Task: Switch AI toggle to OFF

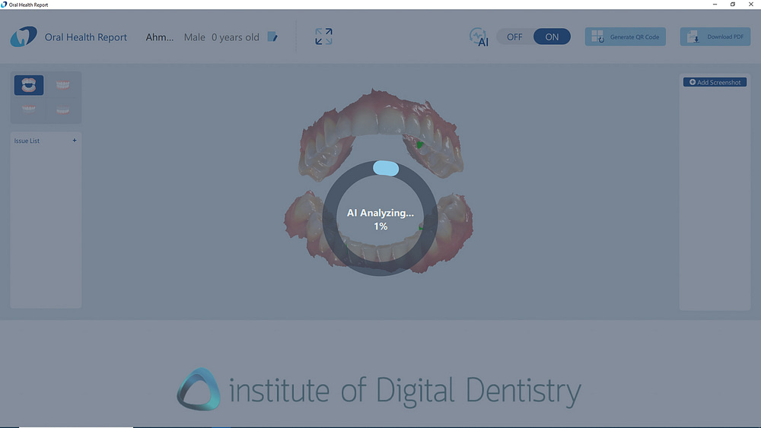Action: (x=515, y=36)
